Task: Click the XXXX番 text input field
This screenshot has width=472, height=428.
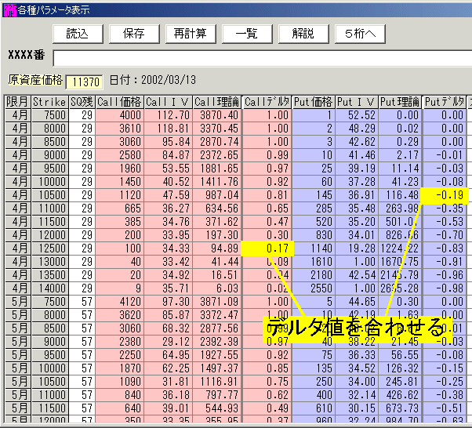Action: click(262, 58)
